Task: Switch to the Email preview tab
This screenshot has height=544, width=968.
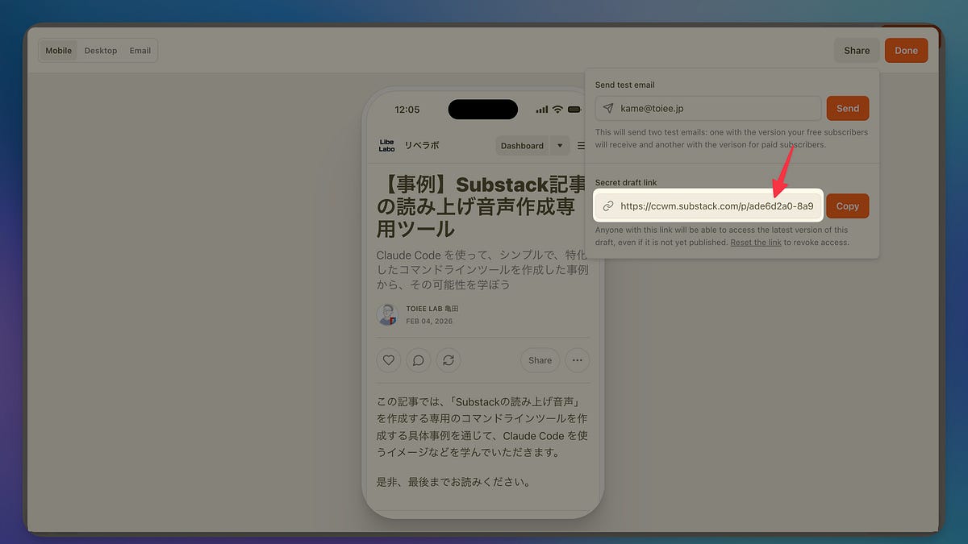Action: tap(140, 50)
